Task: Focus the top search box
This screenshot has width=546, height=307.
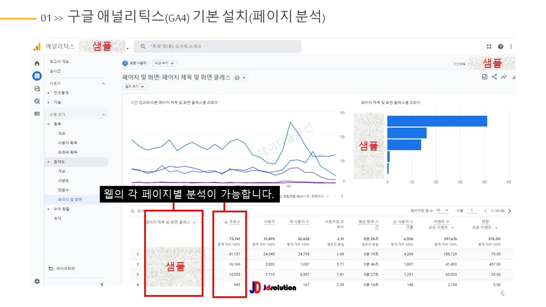Action: 218,46
